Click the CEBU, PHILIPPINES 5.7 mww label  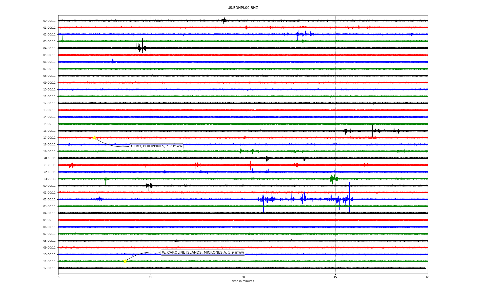point(156,146)
